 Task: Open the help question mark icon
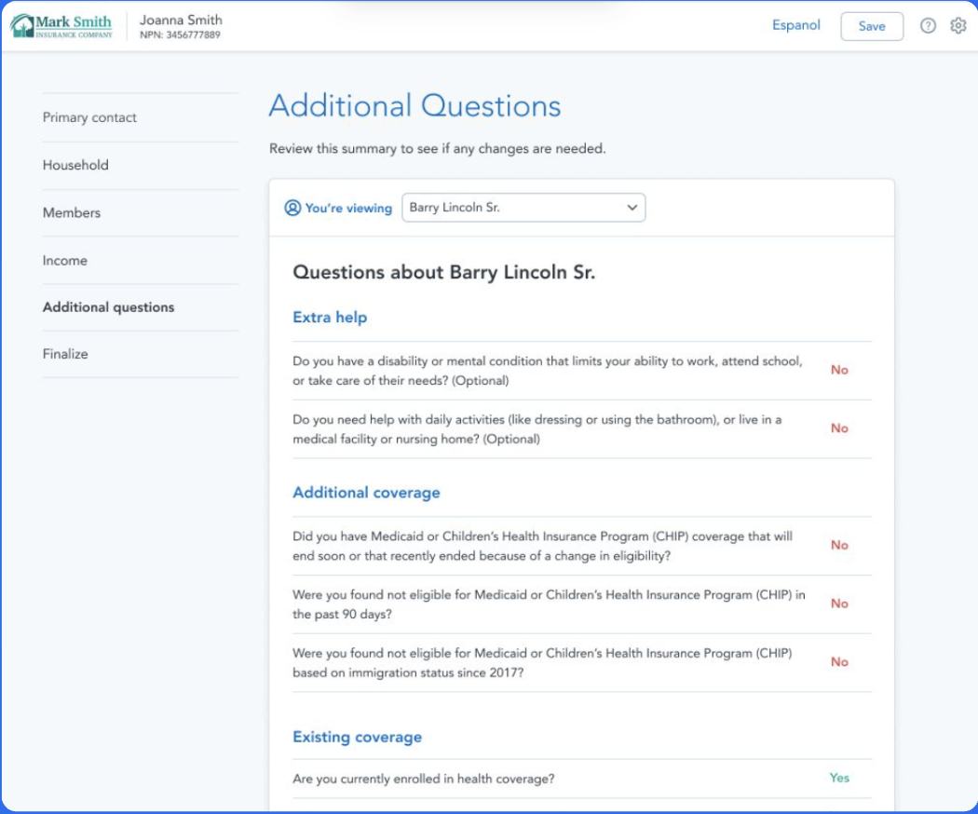928,26
